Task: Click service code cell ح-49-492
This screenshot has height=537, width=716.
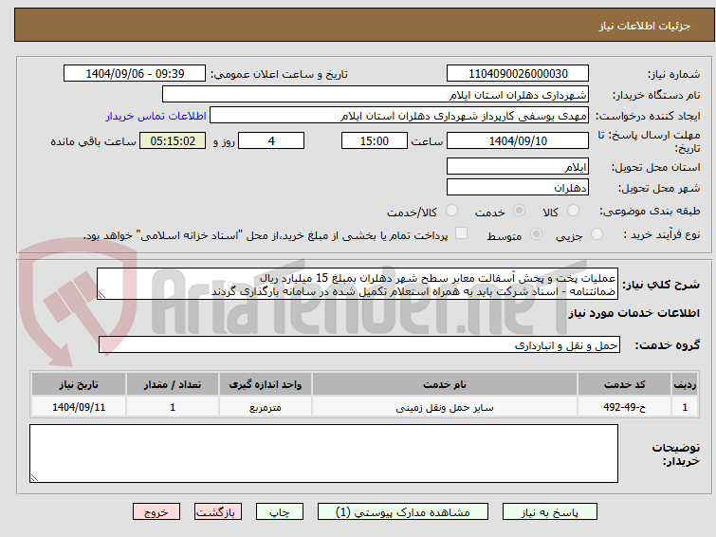Action: [x=624, y=407]
